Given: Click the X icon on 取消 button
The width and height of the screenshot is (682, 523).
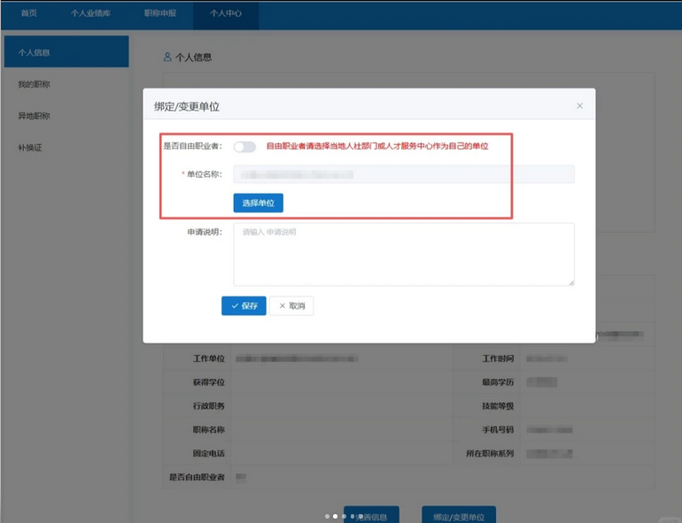Looking at the screenshot, I should 283,306.
